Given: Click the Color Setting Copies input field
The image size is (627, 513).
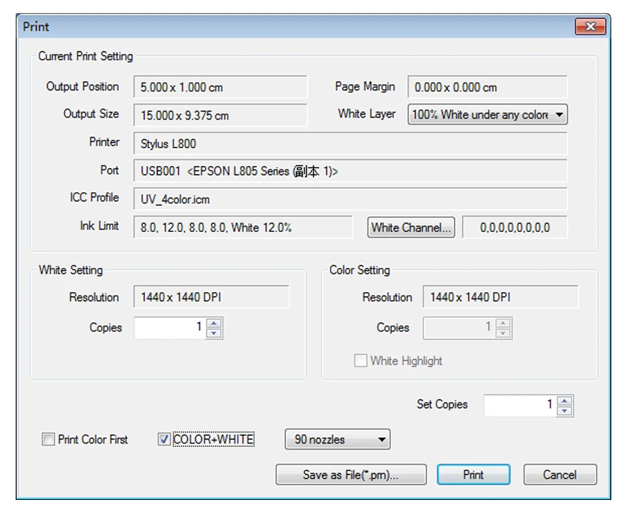Looking at the screenshot, I should [x=459, y=328].
